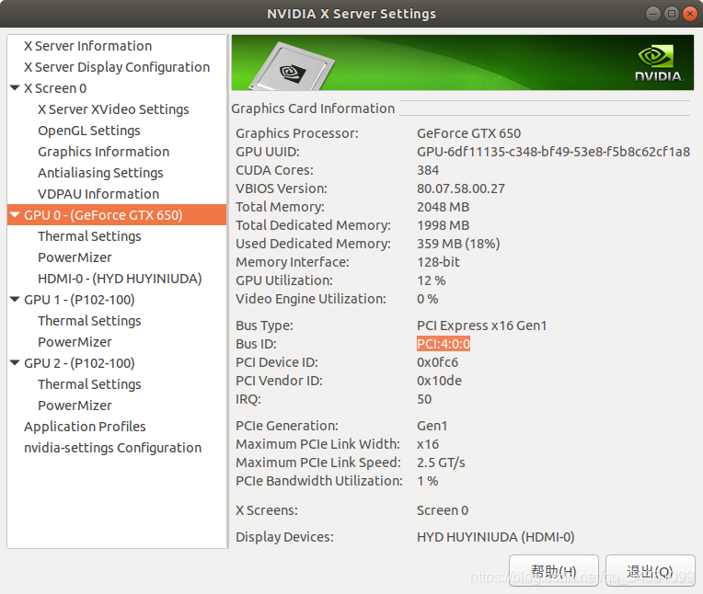Click the Total Dedicated Memory 1998 MB
703x594 pixels.
point(443,225)
